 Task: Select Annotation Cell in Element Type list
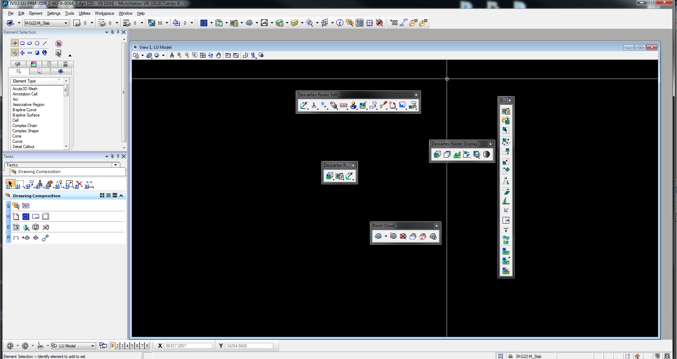point(25,94)
